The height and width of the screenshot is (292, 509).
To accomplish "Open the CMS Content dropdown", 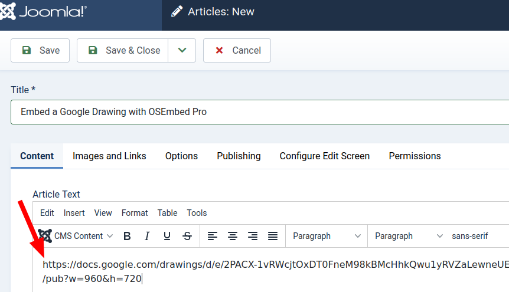I will (x=76, y=236).
